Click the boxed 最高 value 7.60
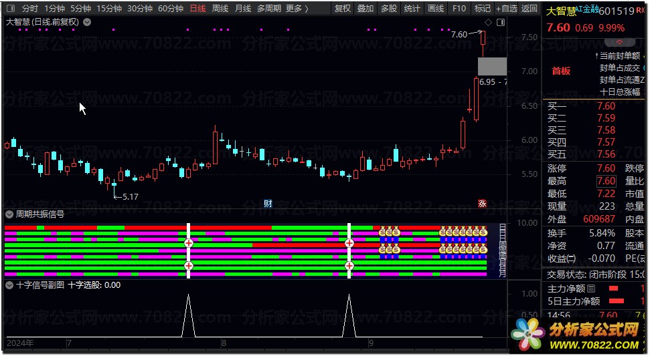The image size is (650, 356). pos(606,181)
